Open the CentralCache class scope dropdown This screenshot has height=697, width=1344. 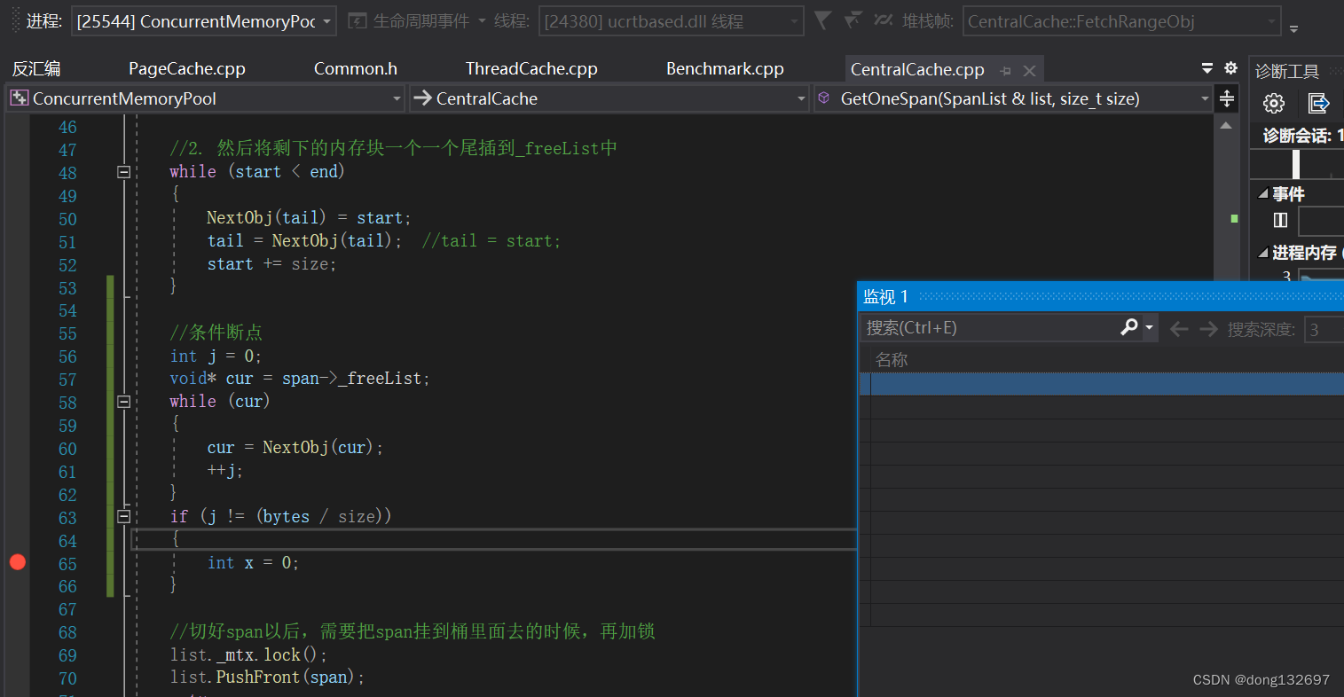coord(609,98)
